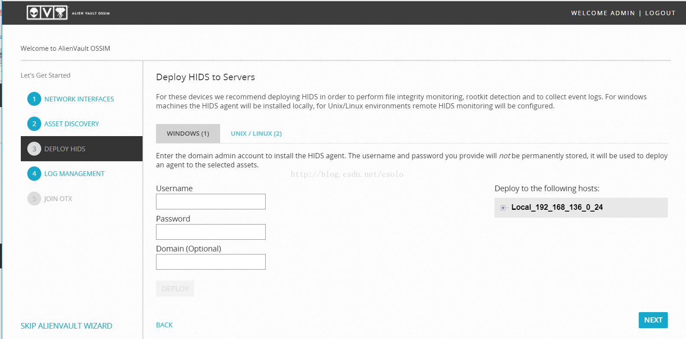Expand the Local_192_168_136_0_24 host tree node

[x=503, y=208]
